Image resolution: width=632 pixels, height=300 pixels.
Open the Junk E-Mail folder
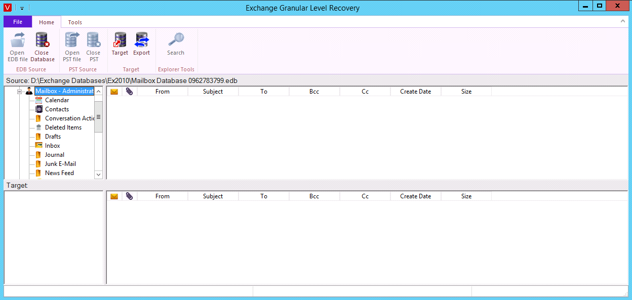(x=60, y=164)
